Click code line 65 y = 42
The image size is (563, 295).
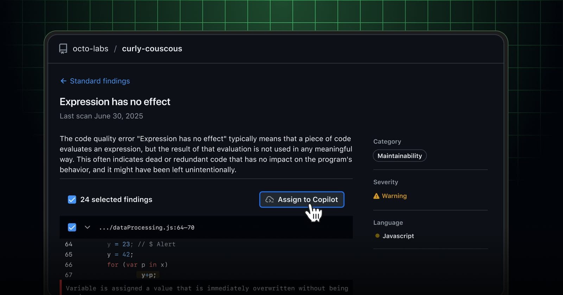(x=120, y=254)
